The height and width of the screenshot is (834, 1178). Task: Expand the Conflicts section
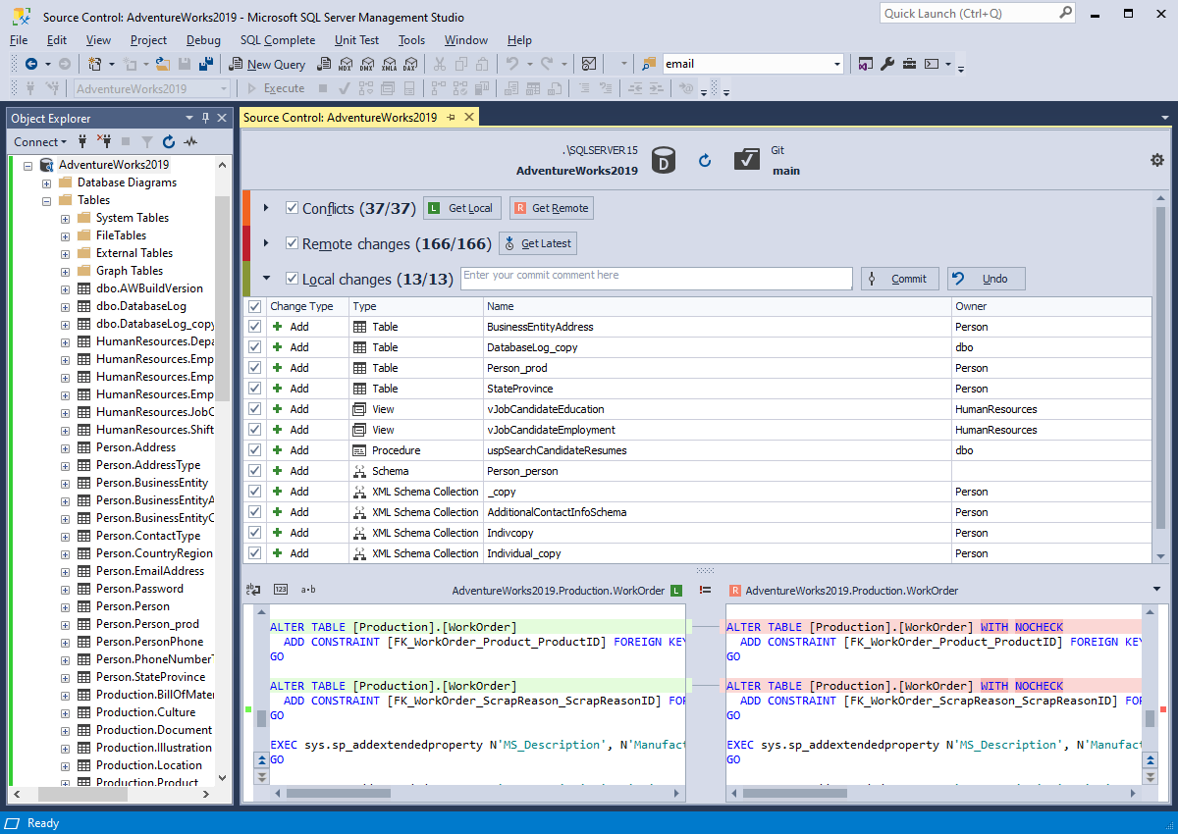tap(265, 207)
